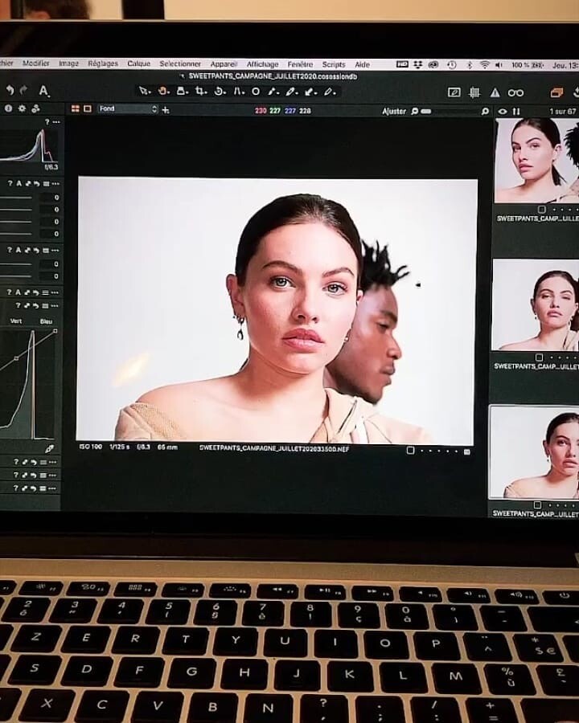Add a new layer with plus icon
Viewport: 579px width, 723px height.
pos(166,109)
